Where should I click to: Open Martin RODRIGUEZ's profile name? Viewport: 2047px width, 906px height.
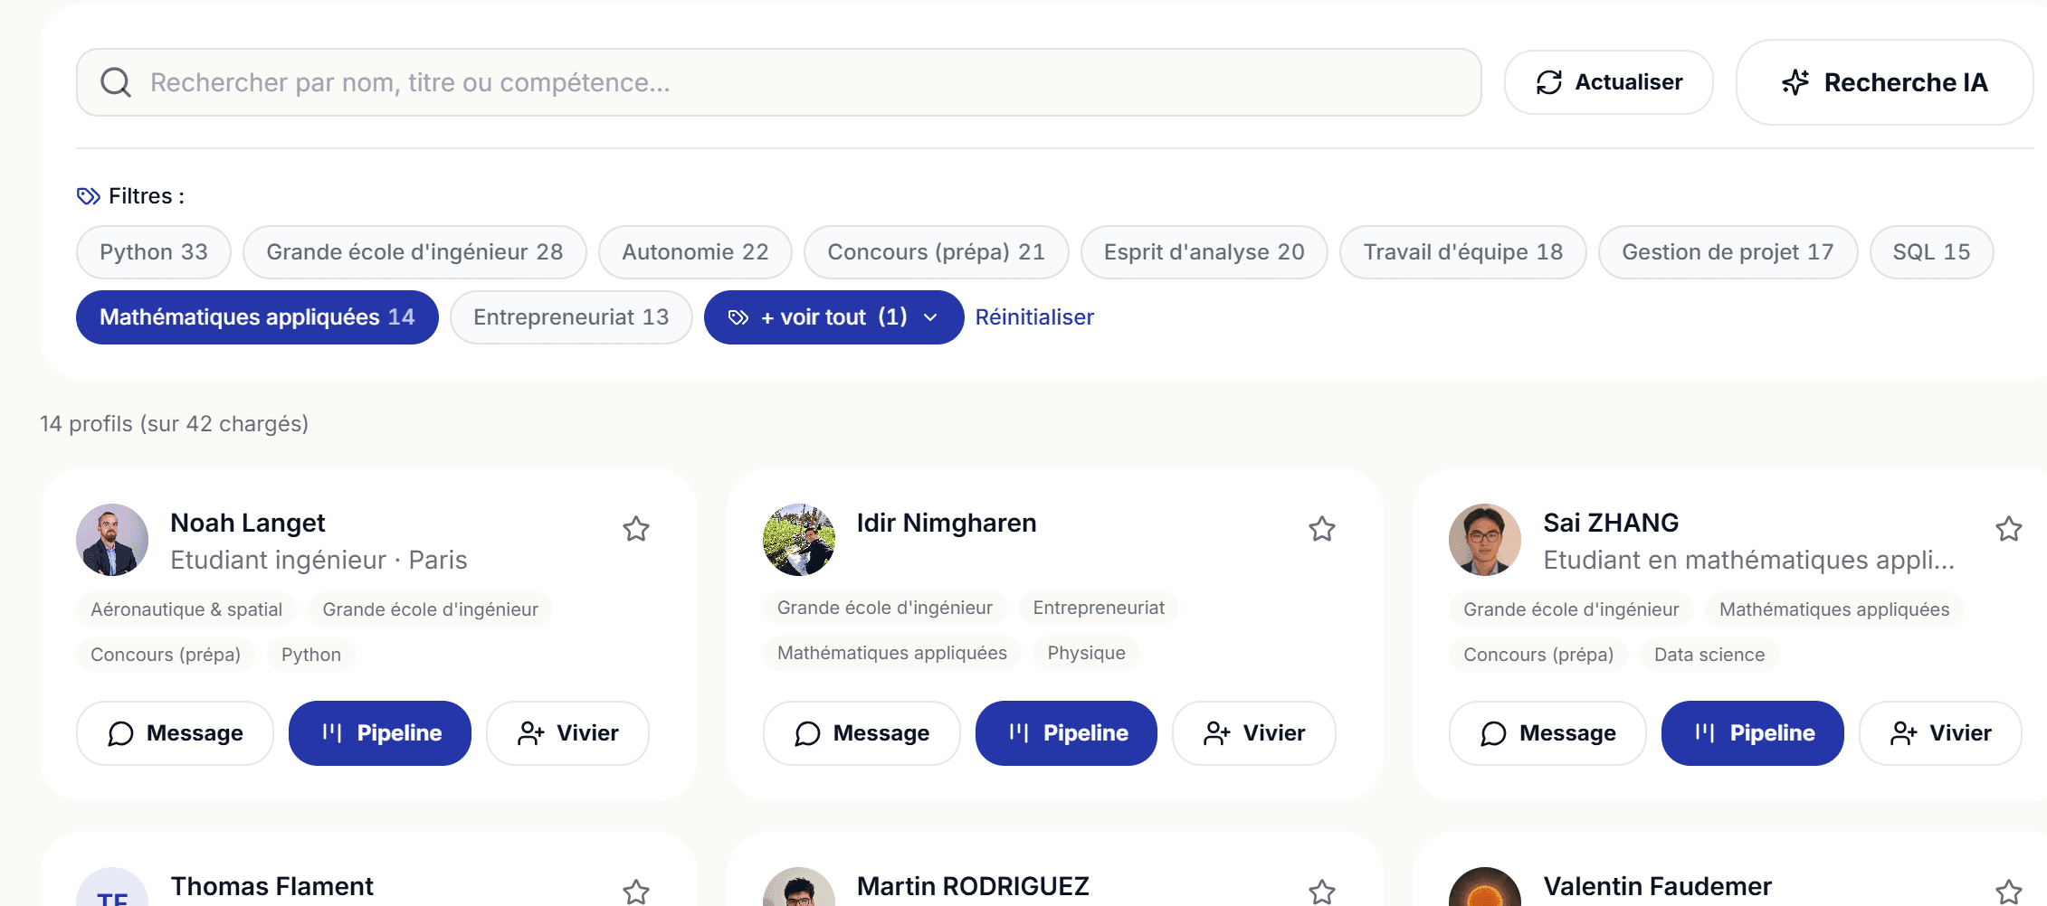coord(973,886)
